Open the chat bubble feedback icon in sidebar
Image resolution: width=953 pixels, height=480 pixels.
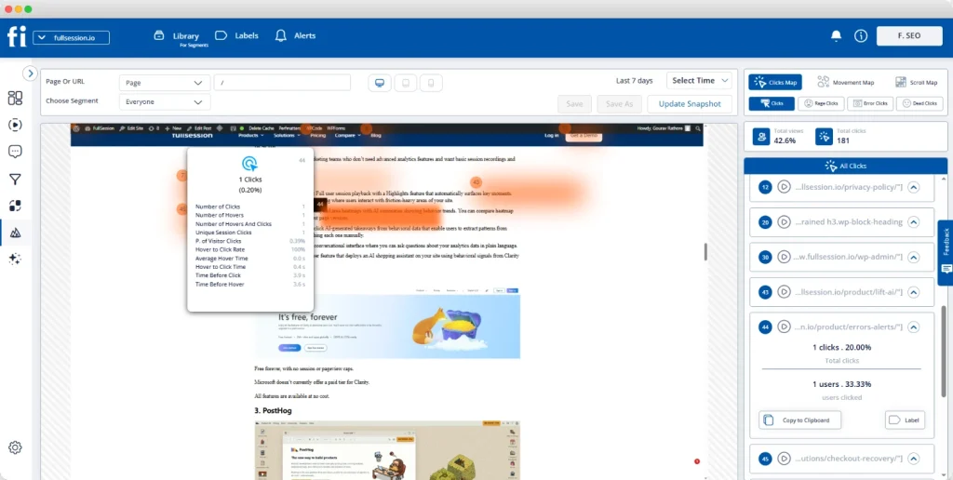point(15,152)
